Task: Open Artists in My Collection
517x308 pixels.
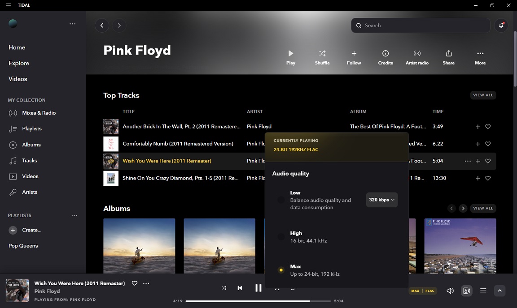Action: tap(23, 192)
